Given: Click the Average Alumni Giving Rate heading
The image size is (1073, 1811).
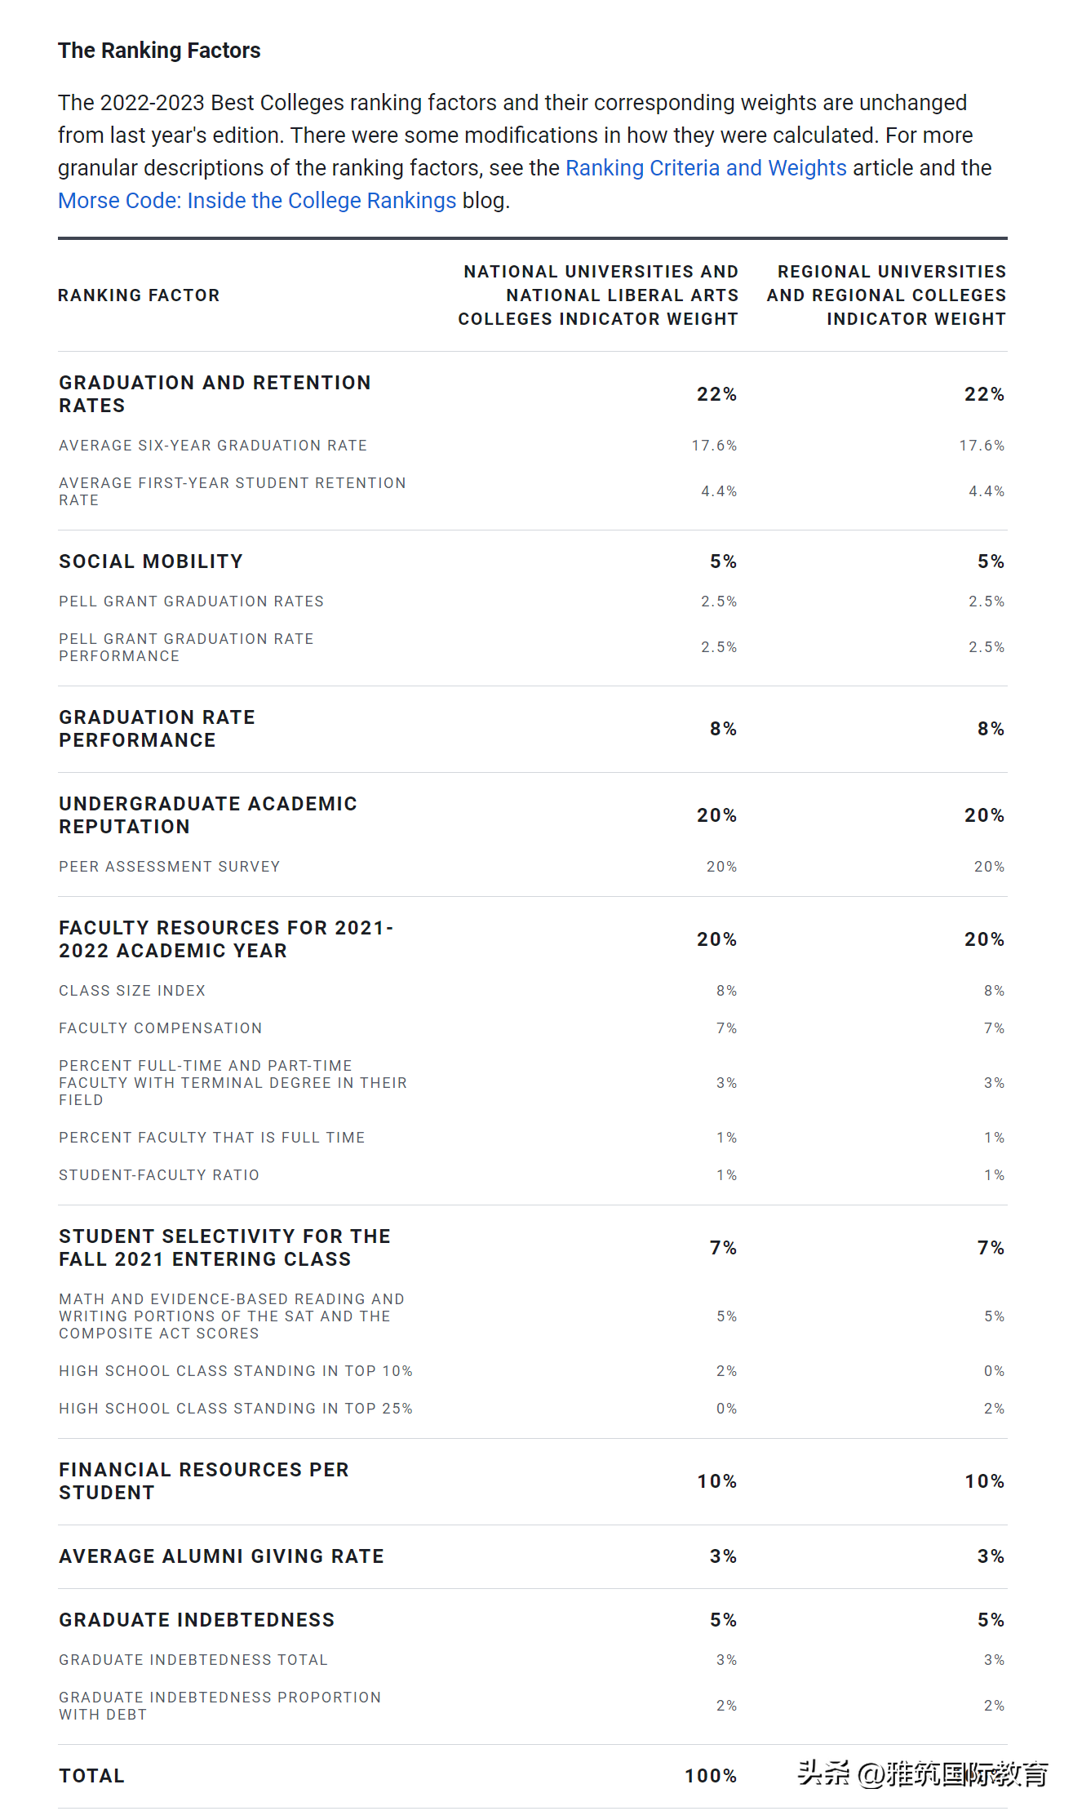Looking at the screenshot, I should [221, 1556].
